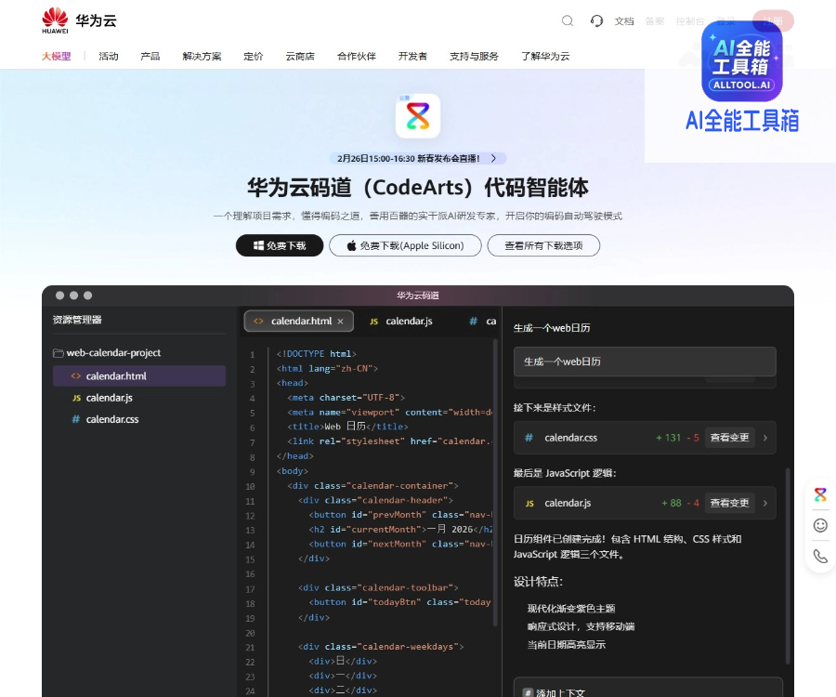
Task: Open the 大模型 menu
Action: point(56,56)
